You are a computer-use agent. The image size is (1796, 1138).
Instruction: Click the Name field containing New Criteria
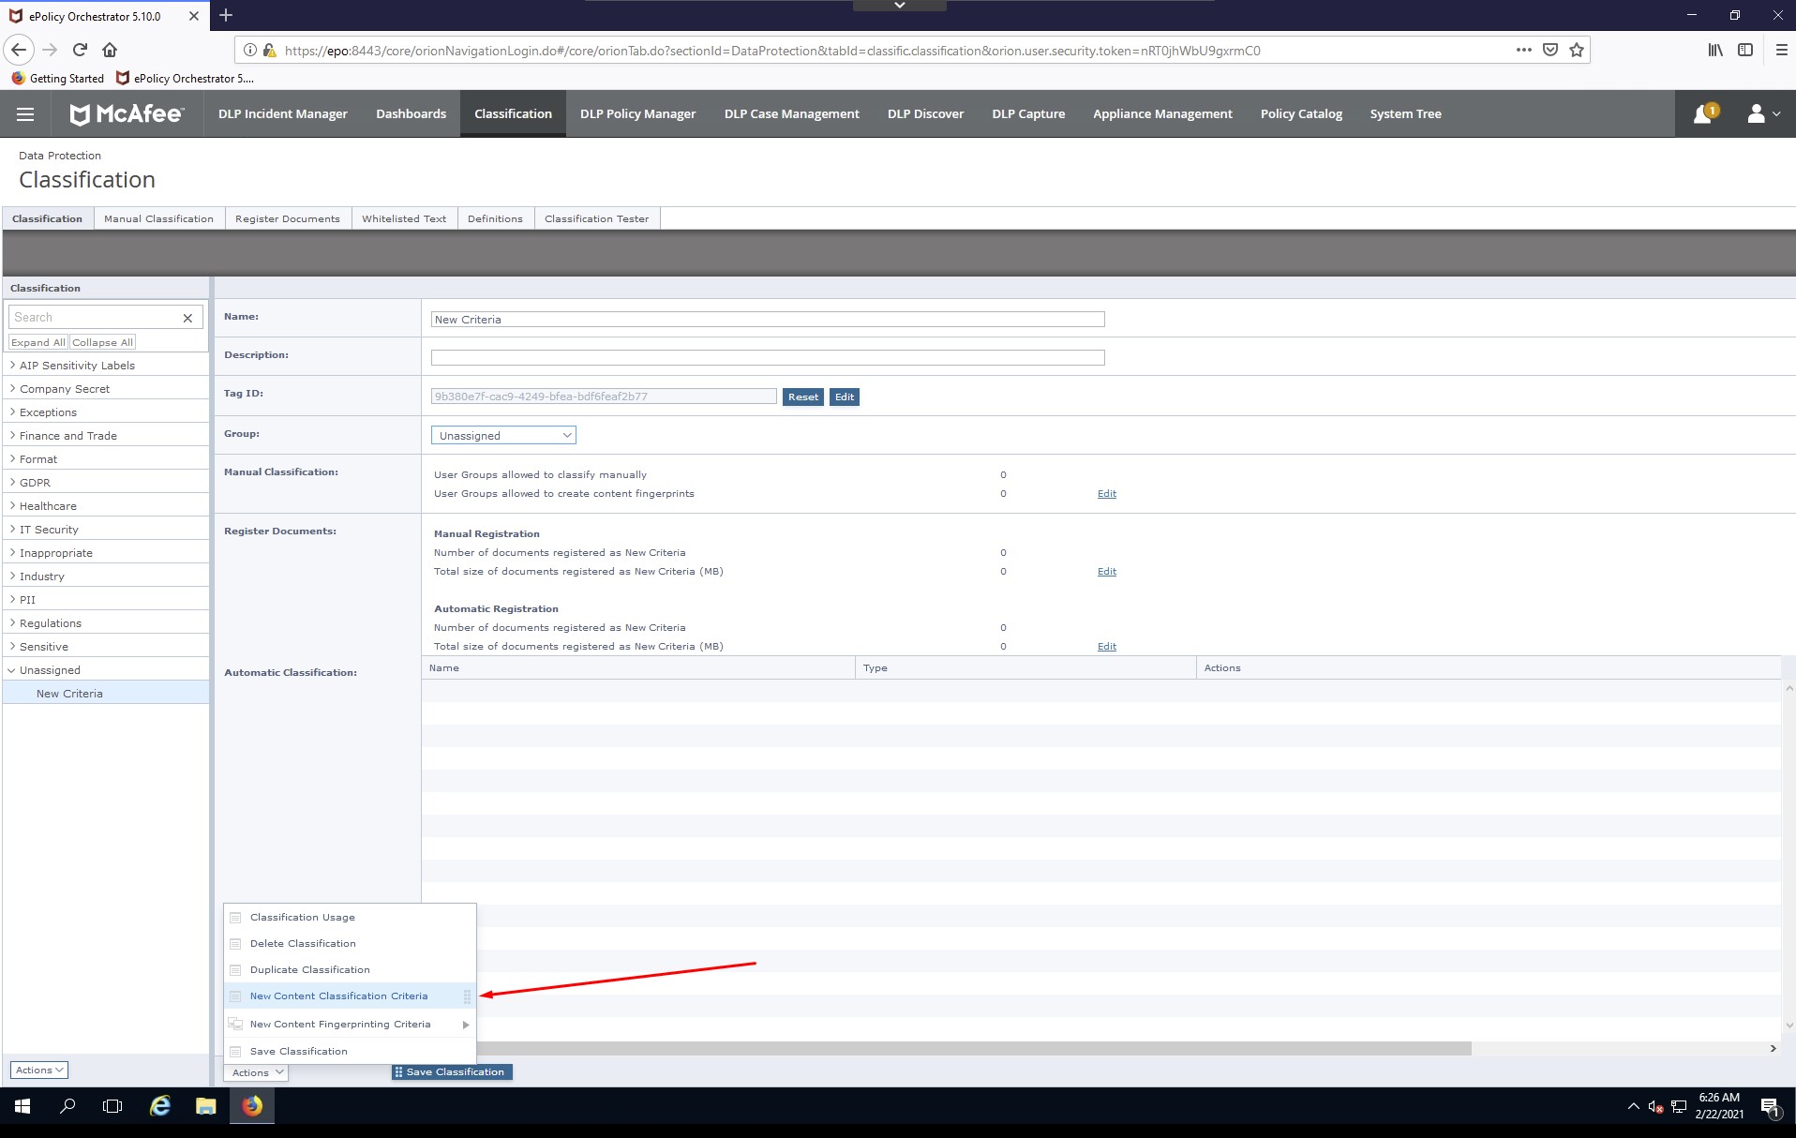(768, 320)
